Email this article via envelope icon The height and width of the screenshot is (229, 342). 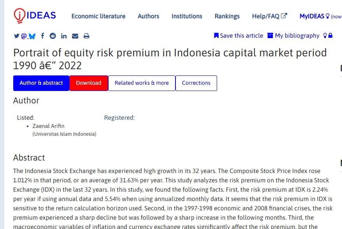75,36
